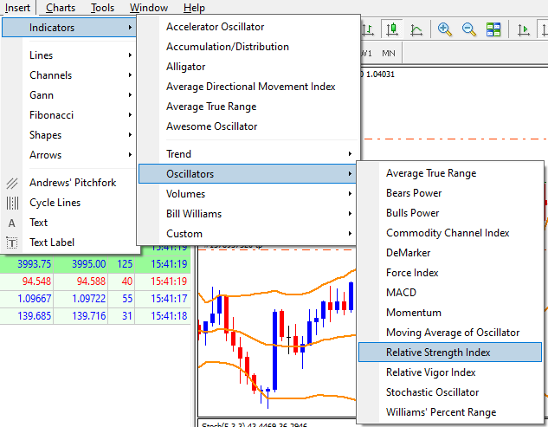
Task: Choose the Text Label tool
Action: coord(52,243)
